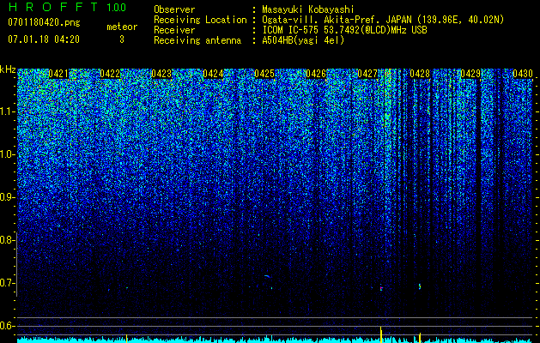This screenshot has width=540, height=343.
Task: Click the Receiving Location label
Action: point(200,20)
